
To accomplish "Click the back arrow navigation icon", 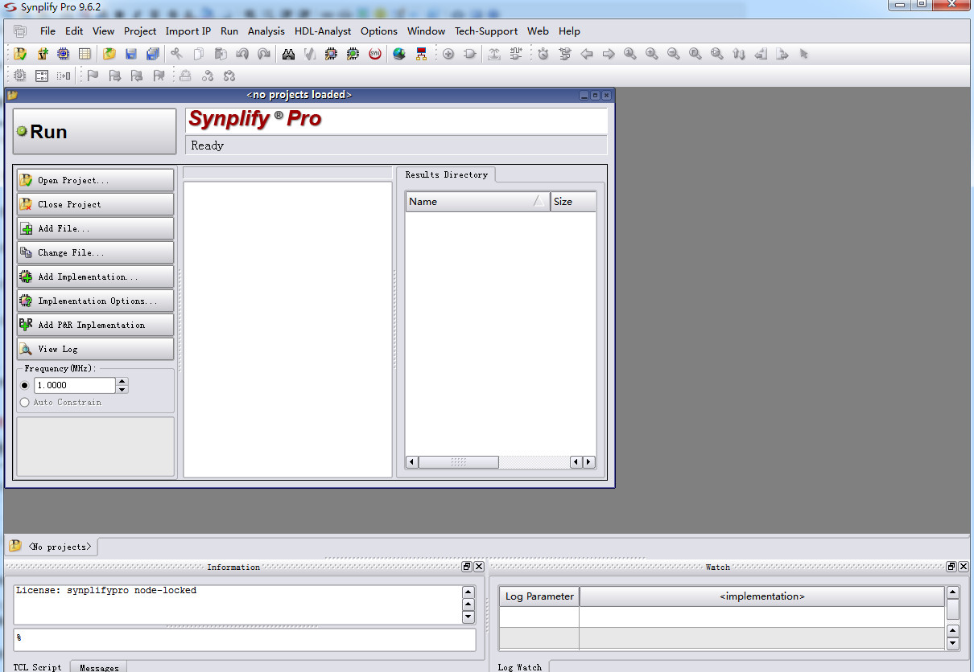I will 587,54.
